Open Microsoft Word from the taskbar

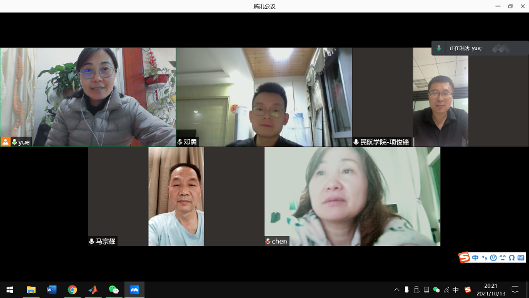click(52, 290)
